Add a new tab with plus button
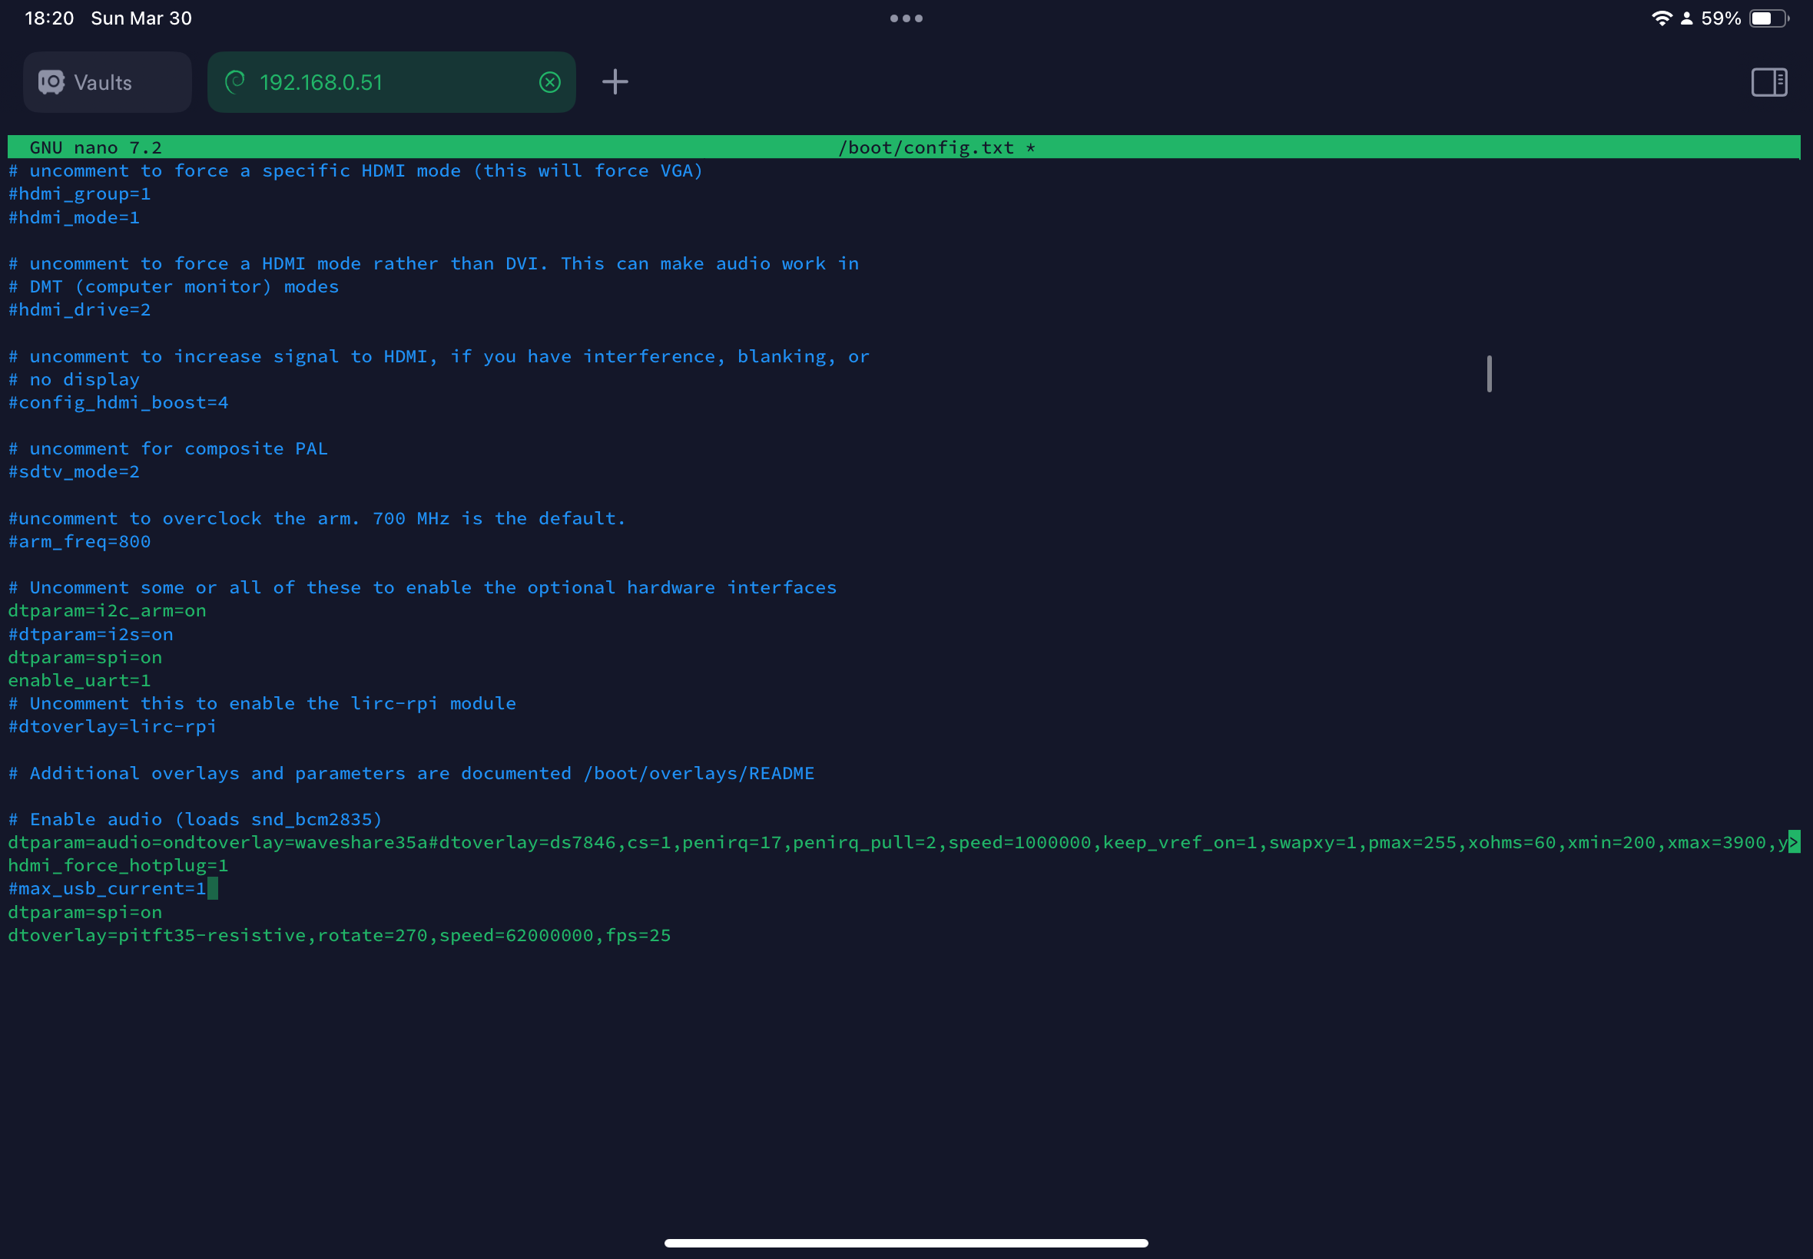This screenshot has width=1813, height=1259. click(x=615, y=82)
